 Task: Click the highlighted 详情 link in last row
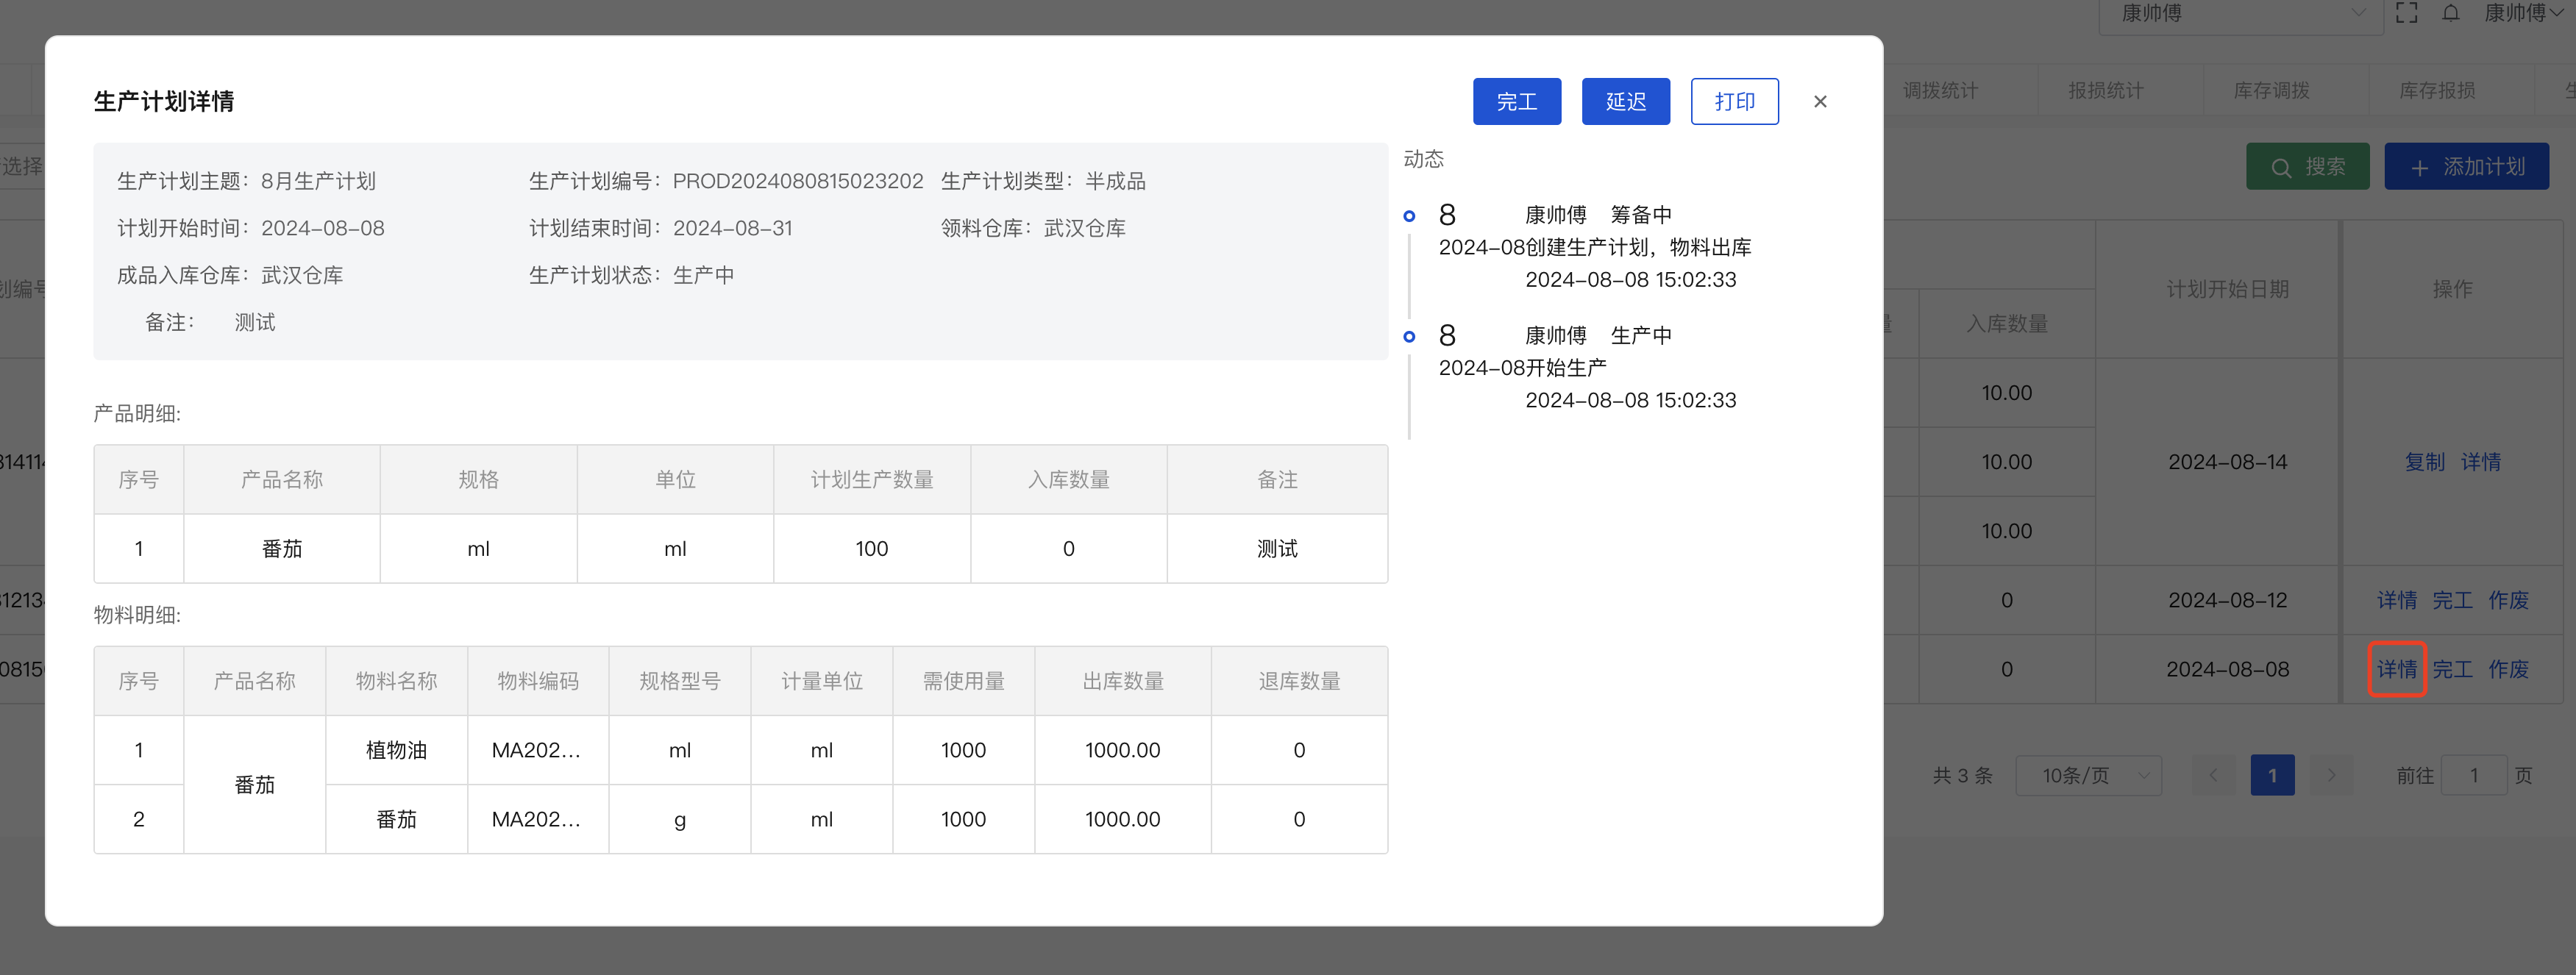[x=2396, y=669]
